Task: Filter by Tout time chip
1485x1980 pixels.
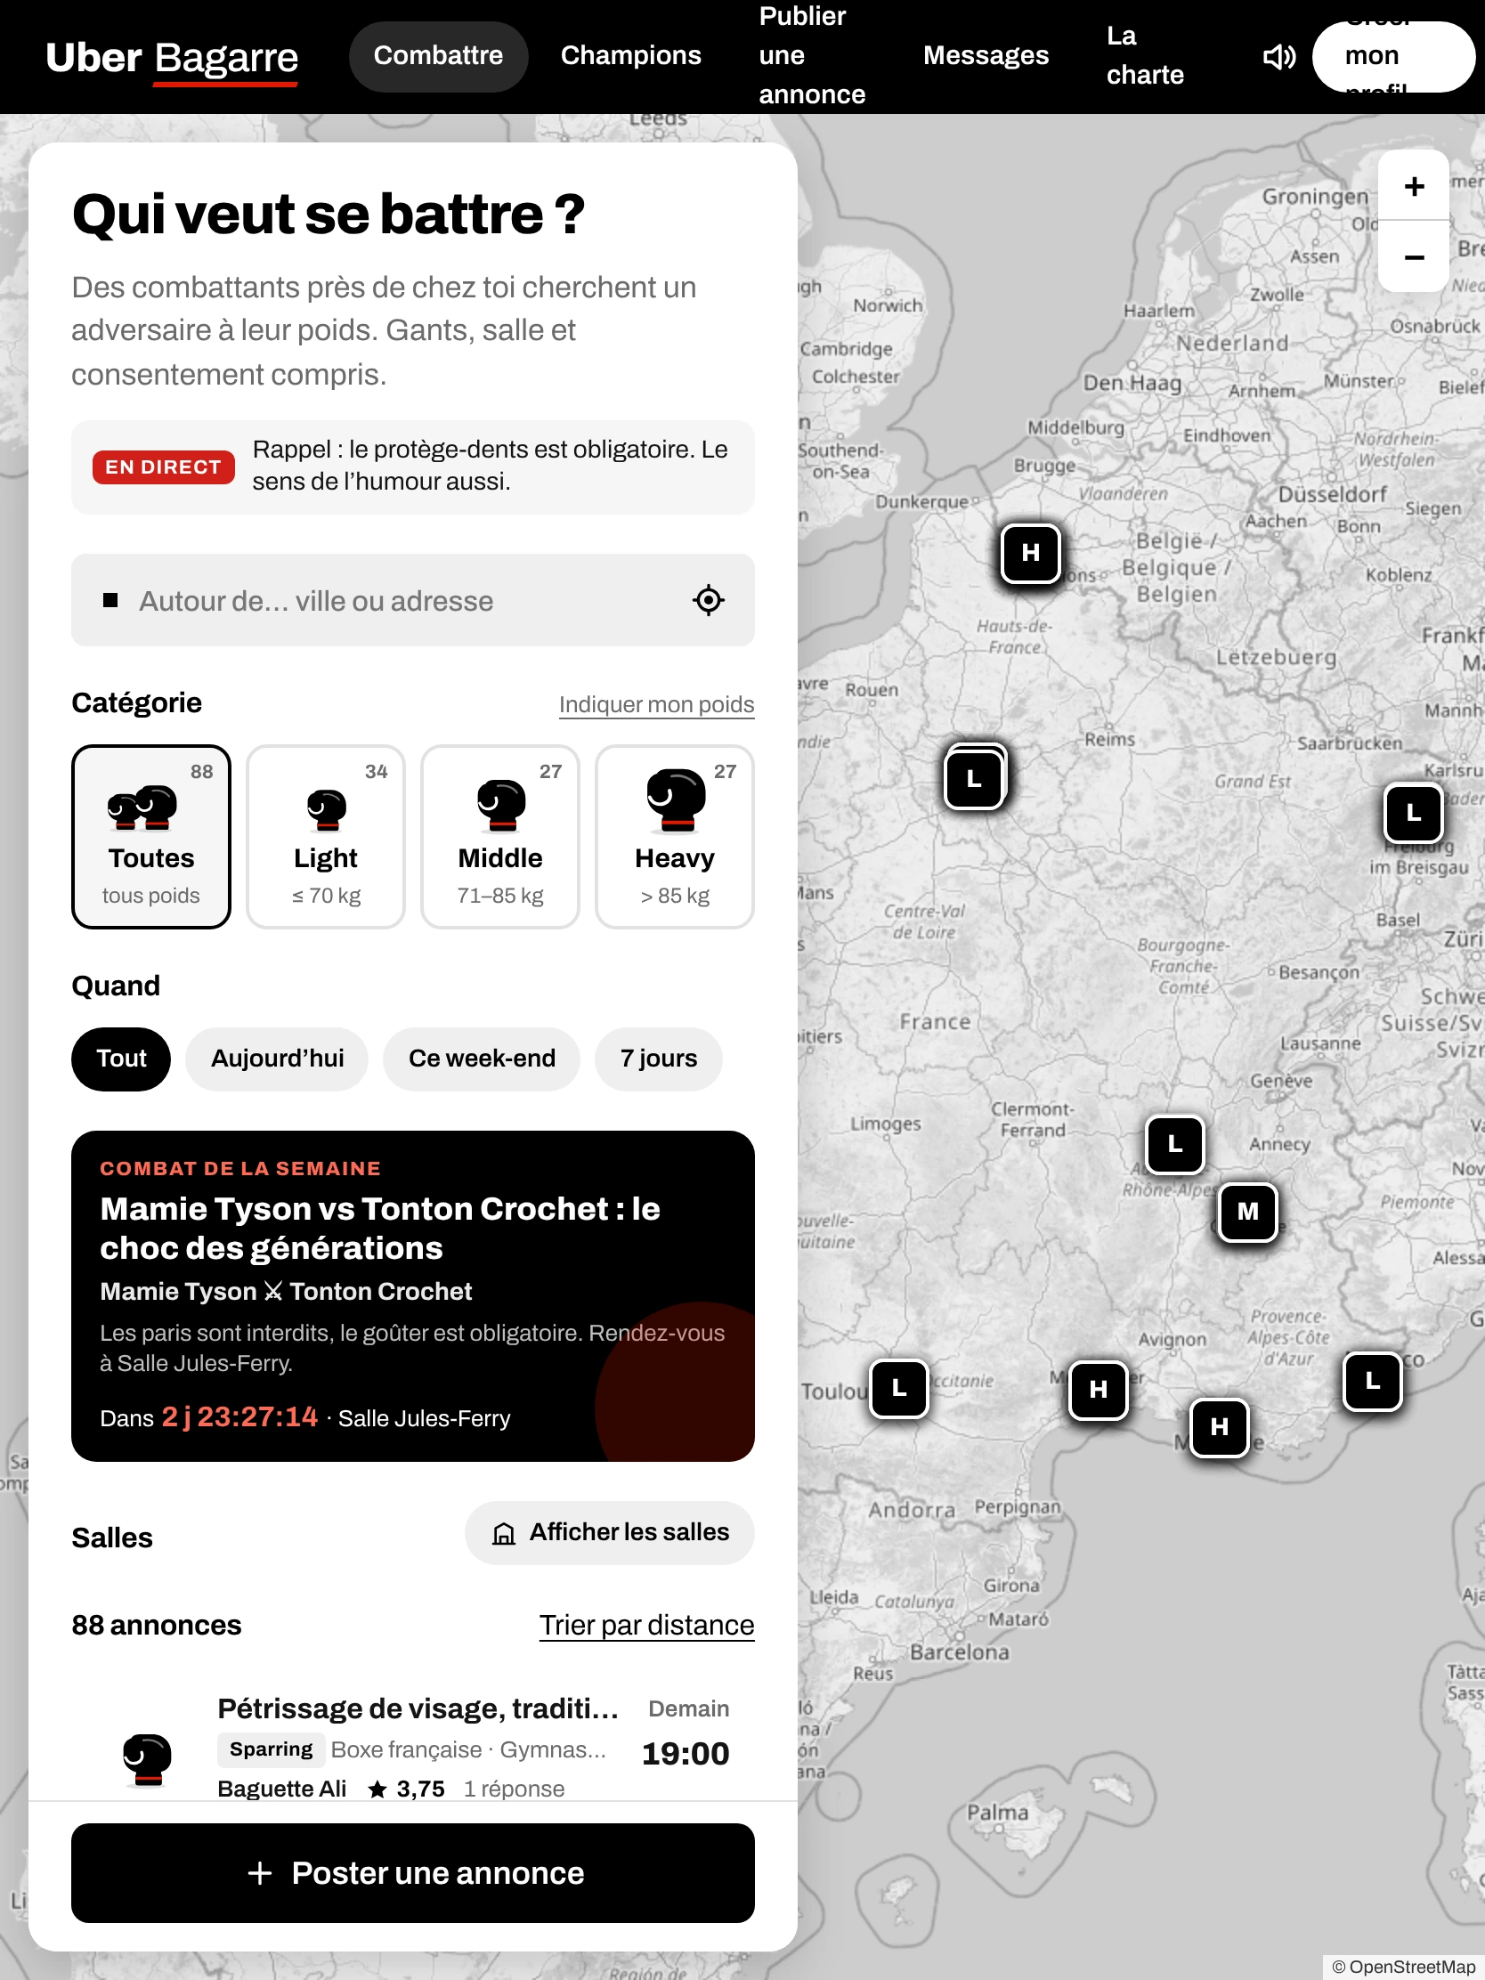Action: 121,1059
